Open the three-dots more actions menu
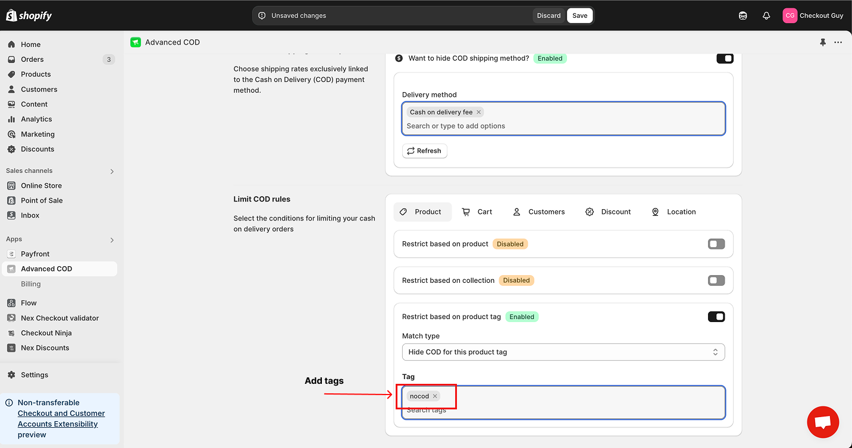This screenshot has height=448, width=852. [x=838, y=42]
